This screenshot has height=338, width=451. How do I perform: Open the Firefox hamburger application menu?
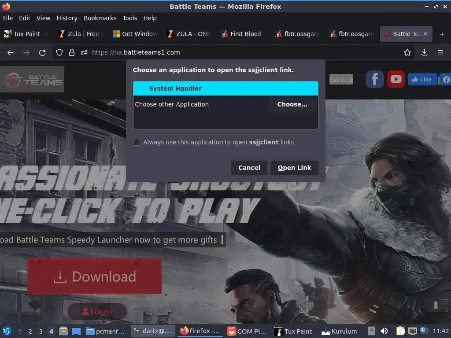440,52
